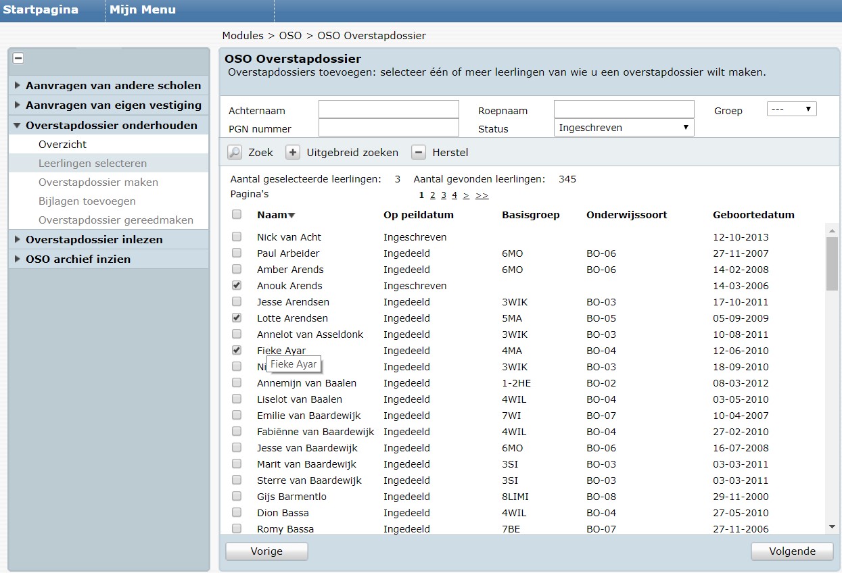Click the name Amber Arends
The height and width of the screenshot is (573, 842).
click(290, 270)
